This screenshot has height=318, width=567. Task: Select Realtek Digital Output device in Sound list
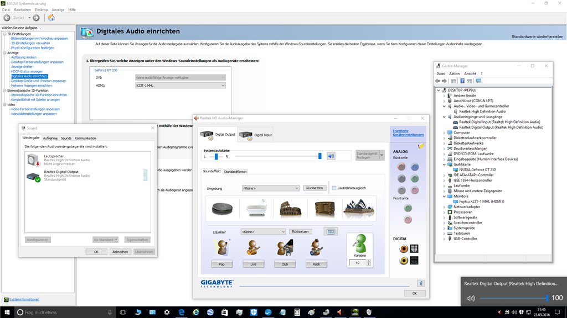click(87, 176)
